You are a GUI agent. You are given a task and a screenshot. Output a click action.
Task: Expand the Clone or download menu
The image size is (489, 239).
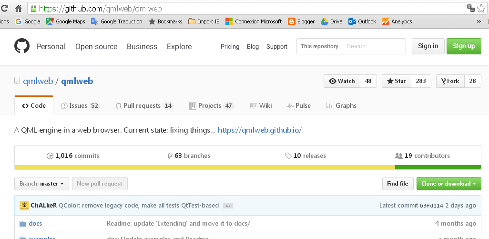[448, 184]
